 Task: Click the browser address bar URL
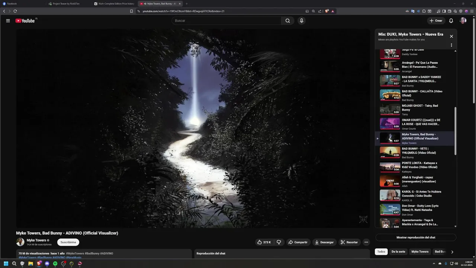click(183, 11)
